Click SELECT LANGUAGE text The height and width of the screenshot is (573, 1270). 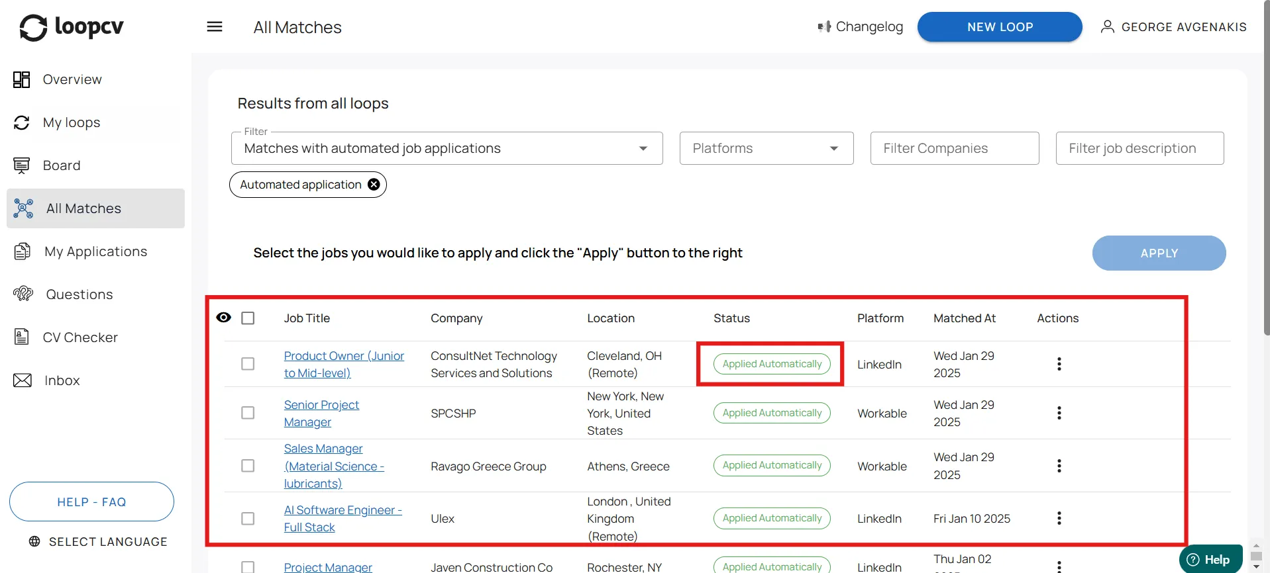[x=108, y=541]
